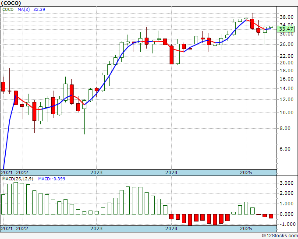Click the 12.00 price axis label

pyautogui.click(x=286, y=99)
